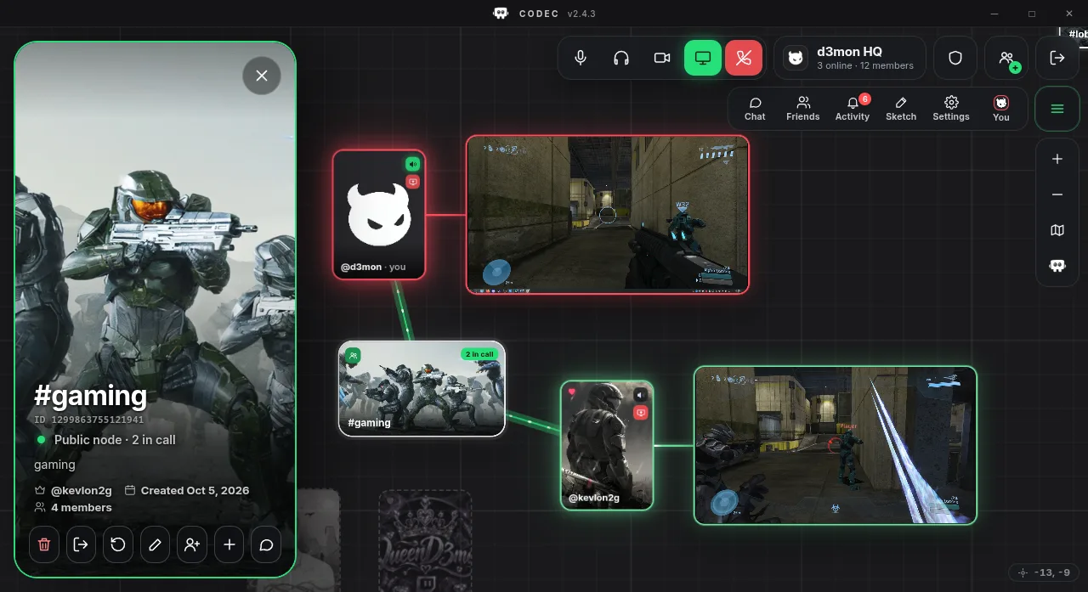Click the Public node · 2 in call status

pos(115,440)
